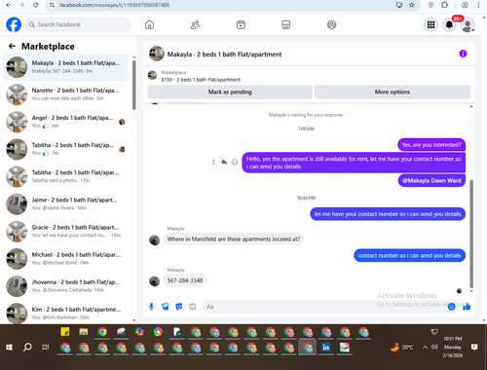Image resolution: width=487 pixels, height=370 pixels.
Task: Bookmark this page with the star icon
Action: click(x=412, y=5)
